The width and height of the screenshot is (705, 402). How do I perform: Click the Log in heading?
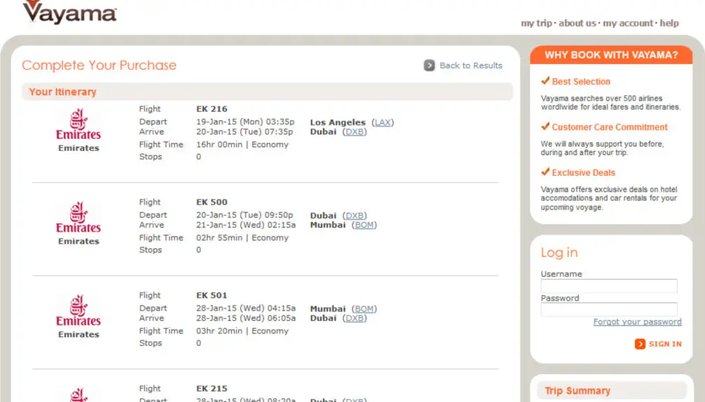pyautogui.click(x=559, y=253)
